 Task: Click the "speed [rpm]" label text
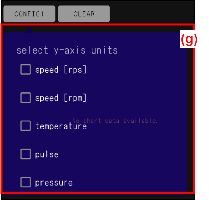point(61,98)
